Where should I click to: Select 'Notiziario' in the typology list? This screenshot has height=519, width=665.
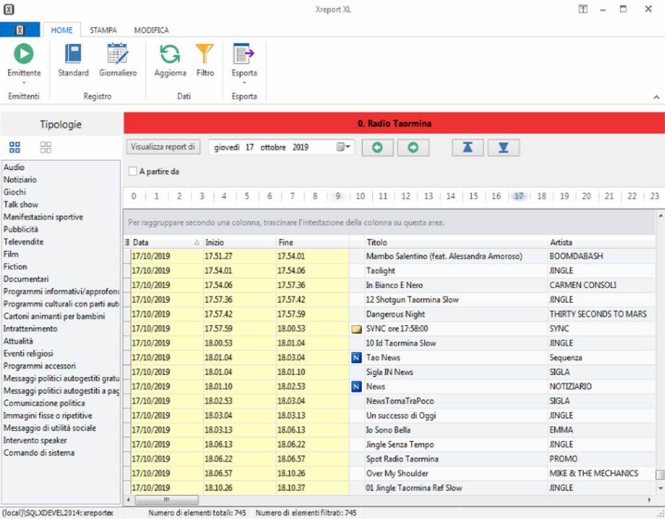pos(20,180)
